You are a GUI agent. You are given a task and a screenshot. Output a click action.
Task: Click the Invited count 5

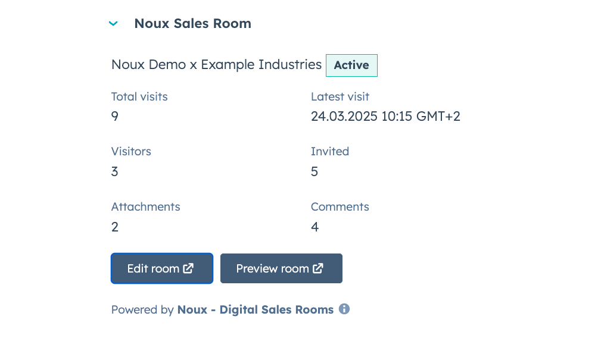314,172
